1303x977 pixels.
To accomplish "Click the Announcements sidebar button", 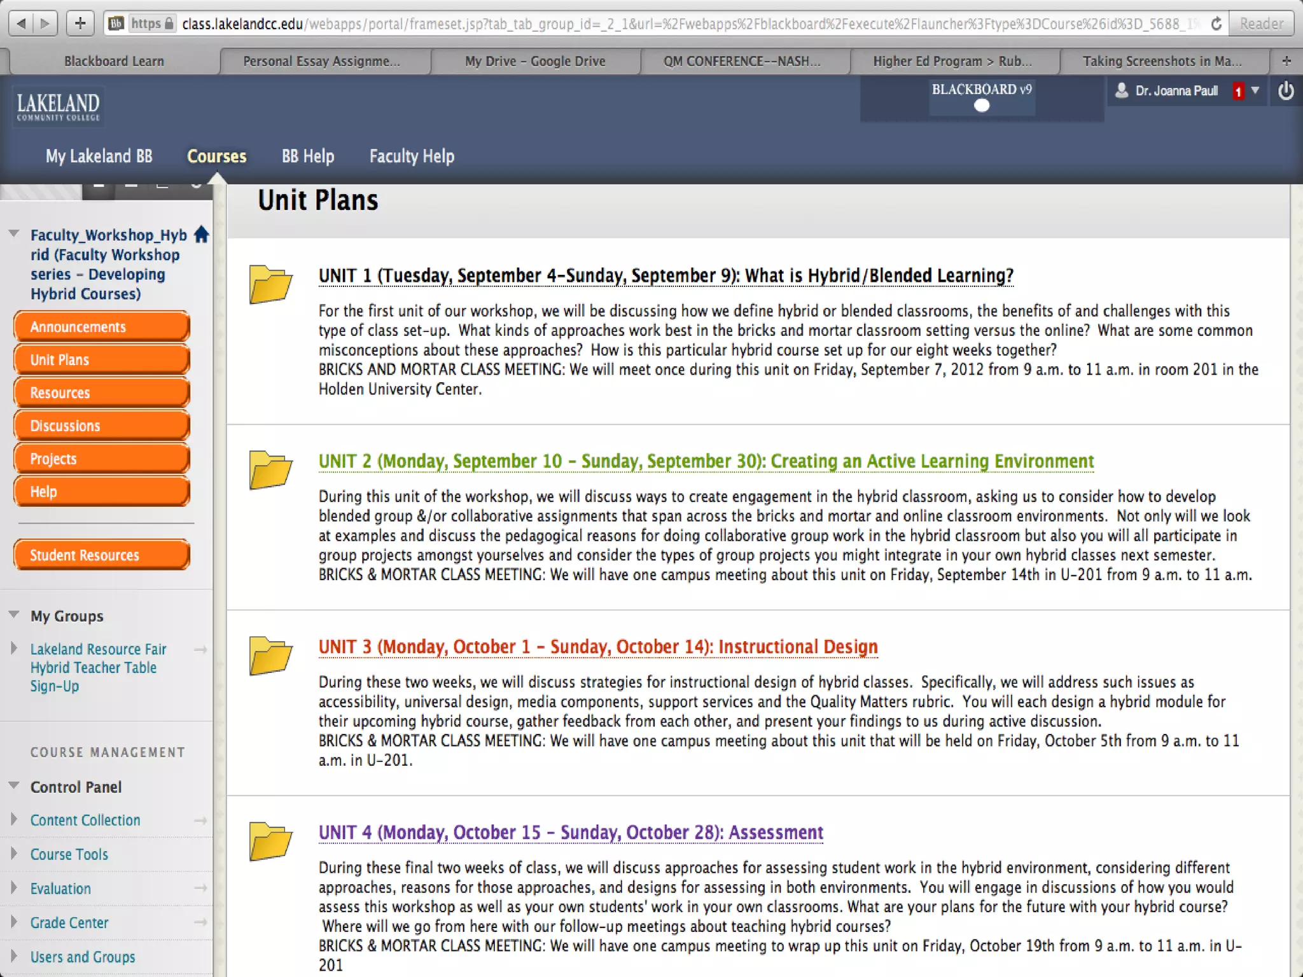I will click(x=102, y=327).
